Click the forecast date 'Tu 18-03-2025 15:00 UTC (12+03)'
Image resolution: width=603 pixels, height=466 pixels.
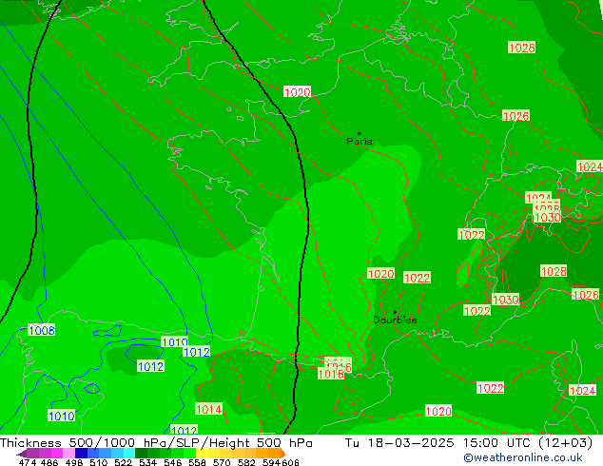(x=469, y=442)
